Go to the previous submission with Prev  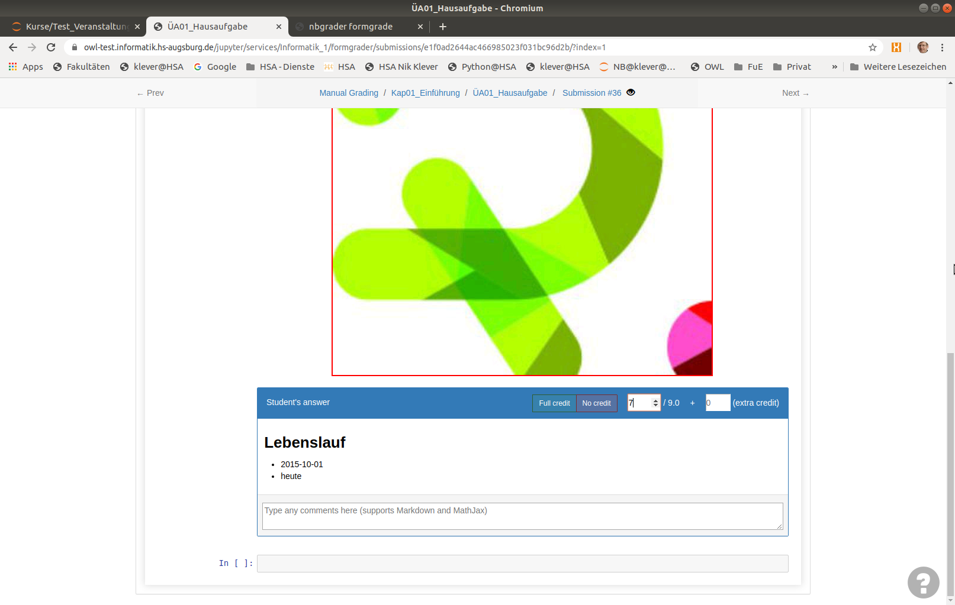click(150, 93)
